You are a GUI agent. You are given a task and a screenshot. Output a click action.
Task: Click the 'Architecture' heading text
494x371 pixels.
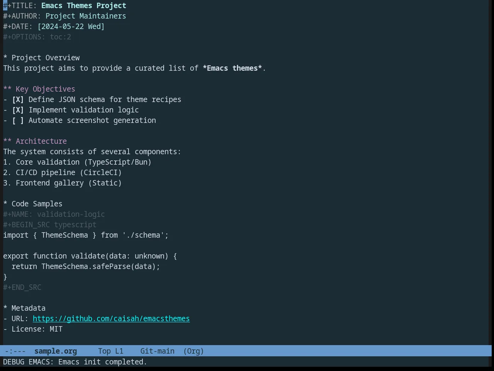(41, 141)
